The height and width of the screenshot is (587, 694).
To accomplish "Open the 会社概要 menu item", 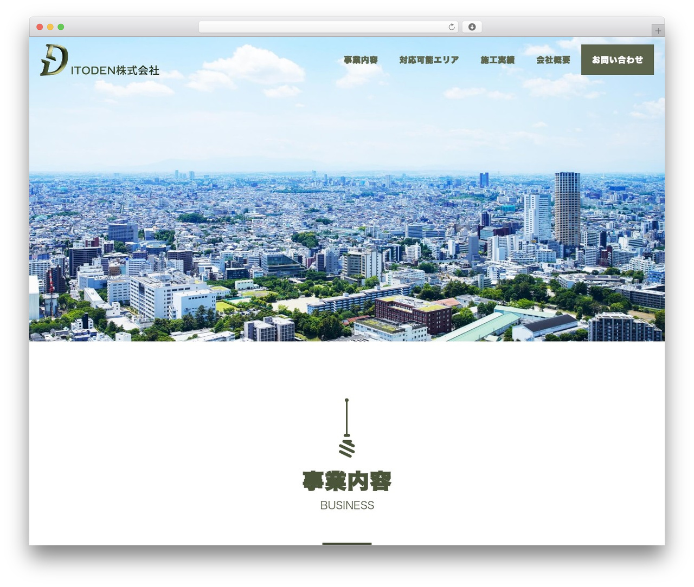I will [x=553, y=60].
